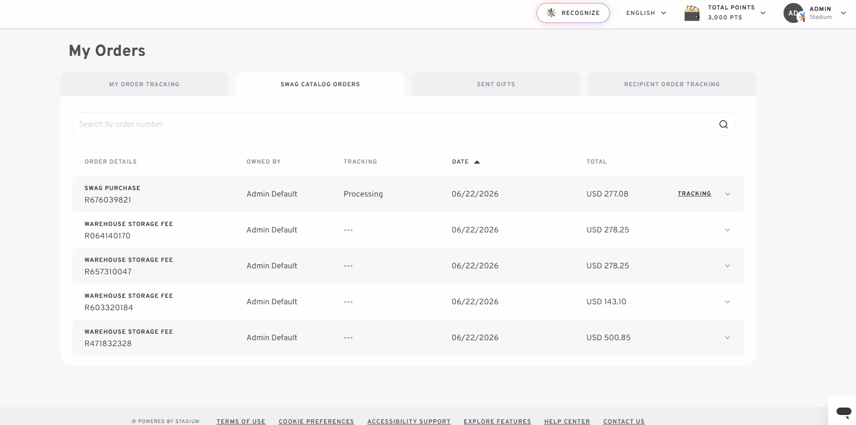Click the Order Details column header
The image size is (856, 425).
(110, 162)
